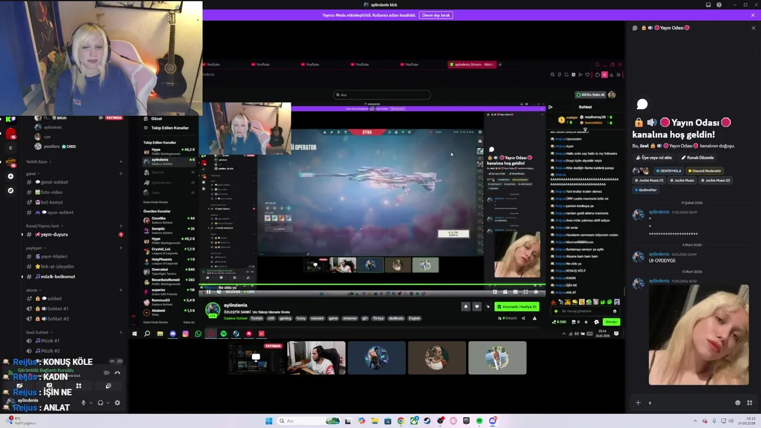Add a channel to the genel category
The height and width of the screenshot is (428, 761).
click(x=121, y=174)
